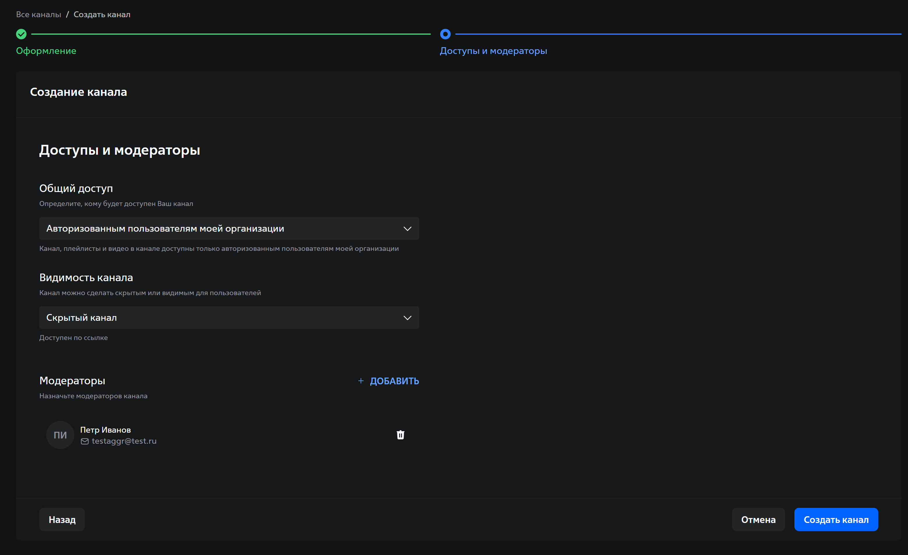The image size is (908, 555).
Task: Click the trash icon to remove Петр Иванов
Action: (400, 435)
